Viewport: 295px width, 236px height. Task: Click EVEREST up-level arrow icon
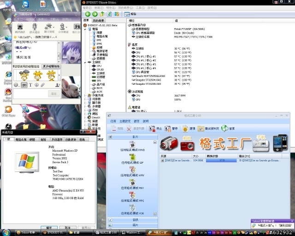point(102,14)
